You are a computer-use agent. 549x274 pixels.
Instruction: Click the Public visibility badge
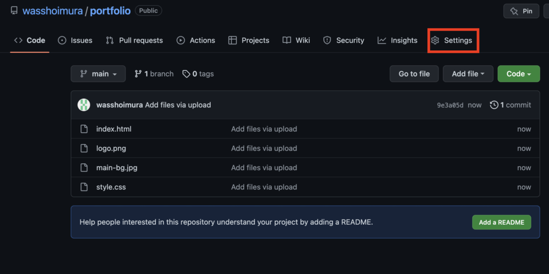pos(149,11)
